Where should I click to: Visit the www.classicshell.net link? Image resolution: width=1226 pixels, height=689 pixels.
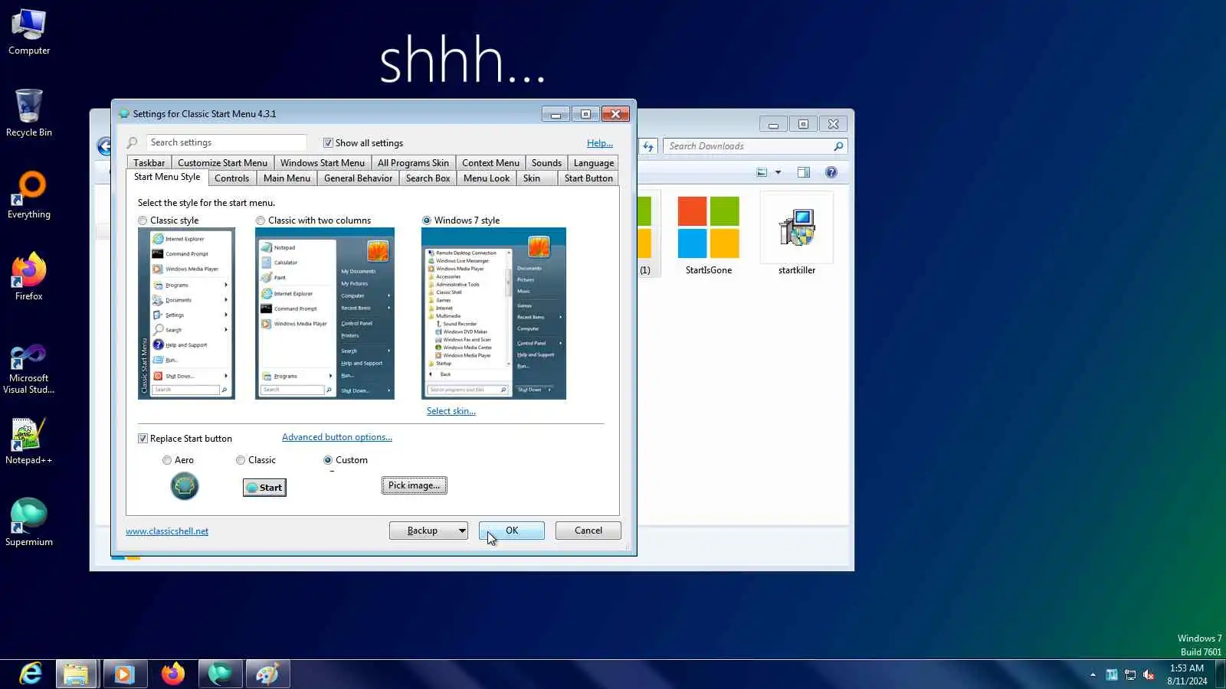tap(167, 531)
